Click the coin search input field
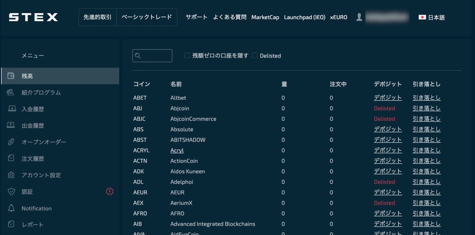The height and width of the screenshot is (235, 475). click(152, 56)
